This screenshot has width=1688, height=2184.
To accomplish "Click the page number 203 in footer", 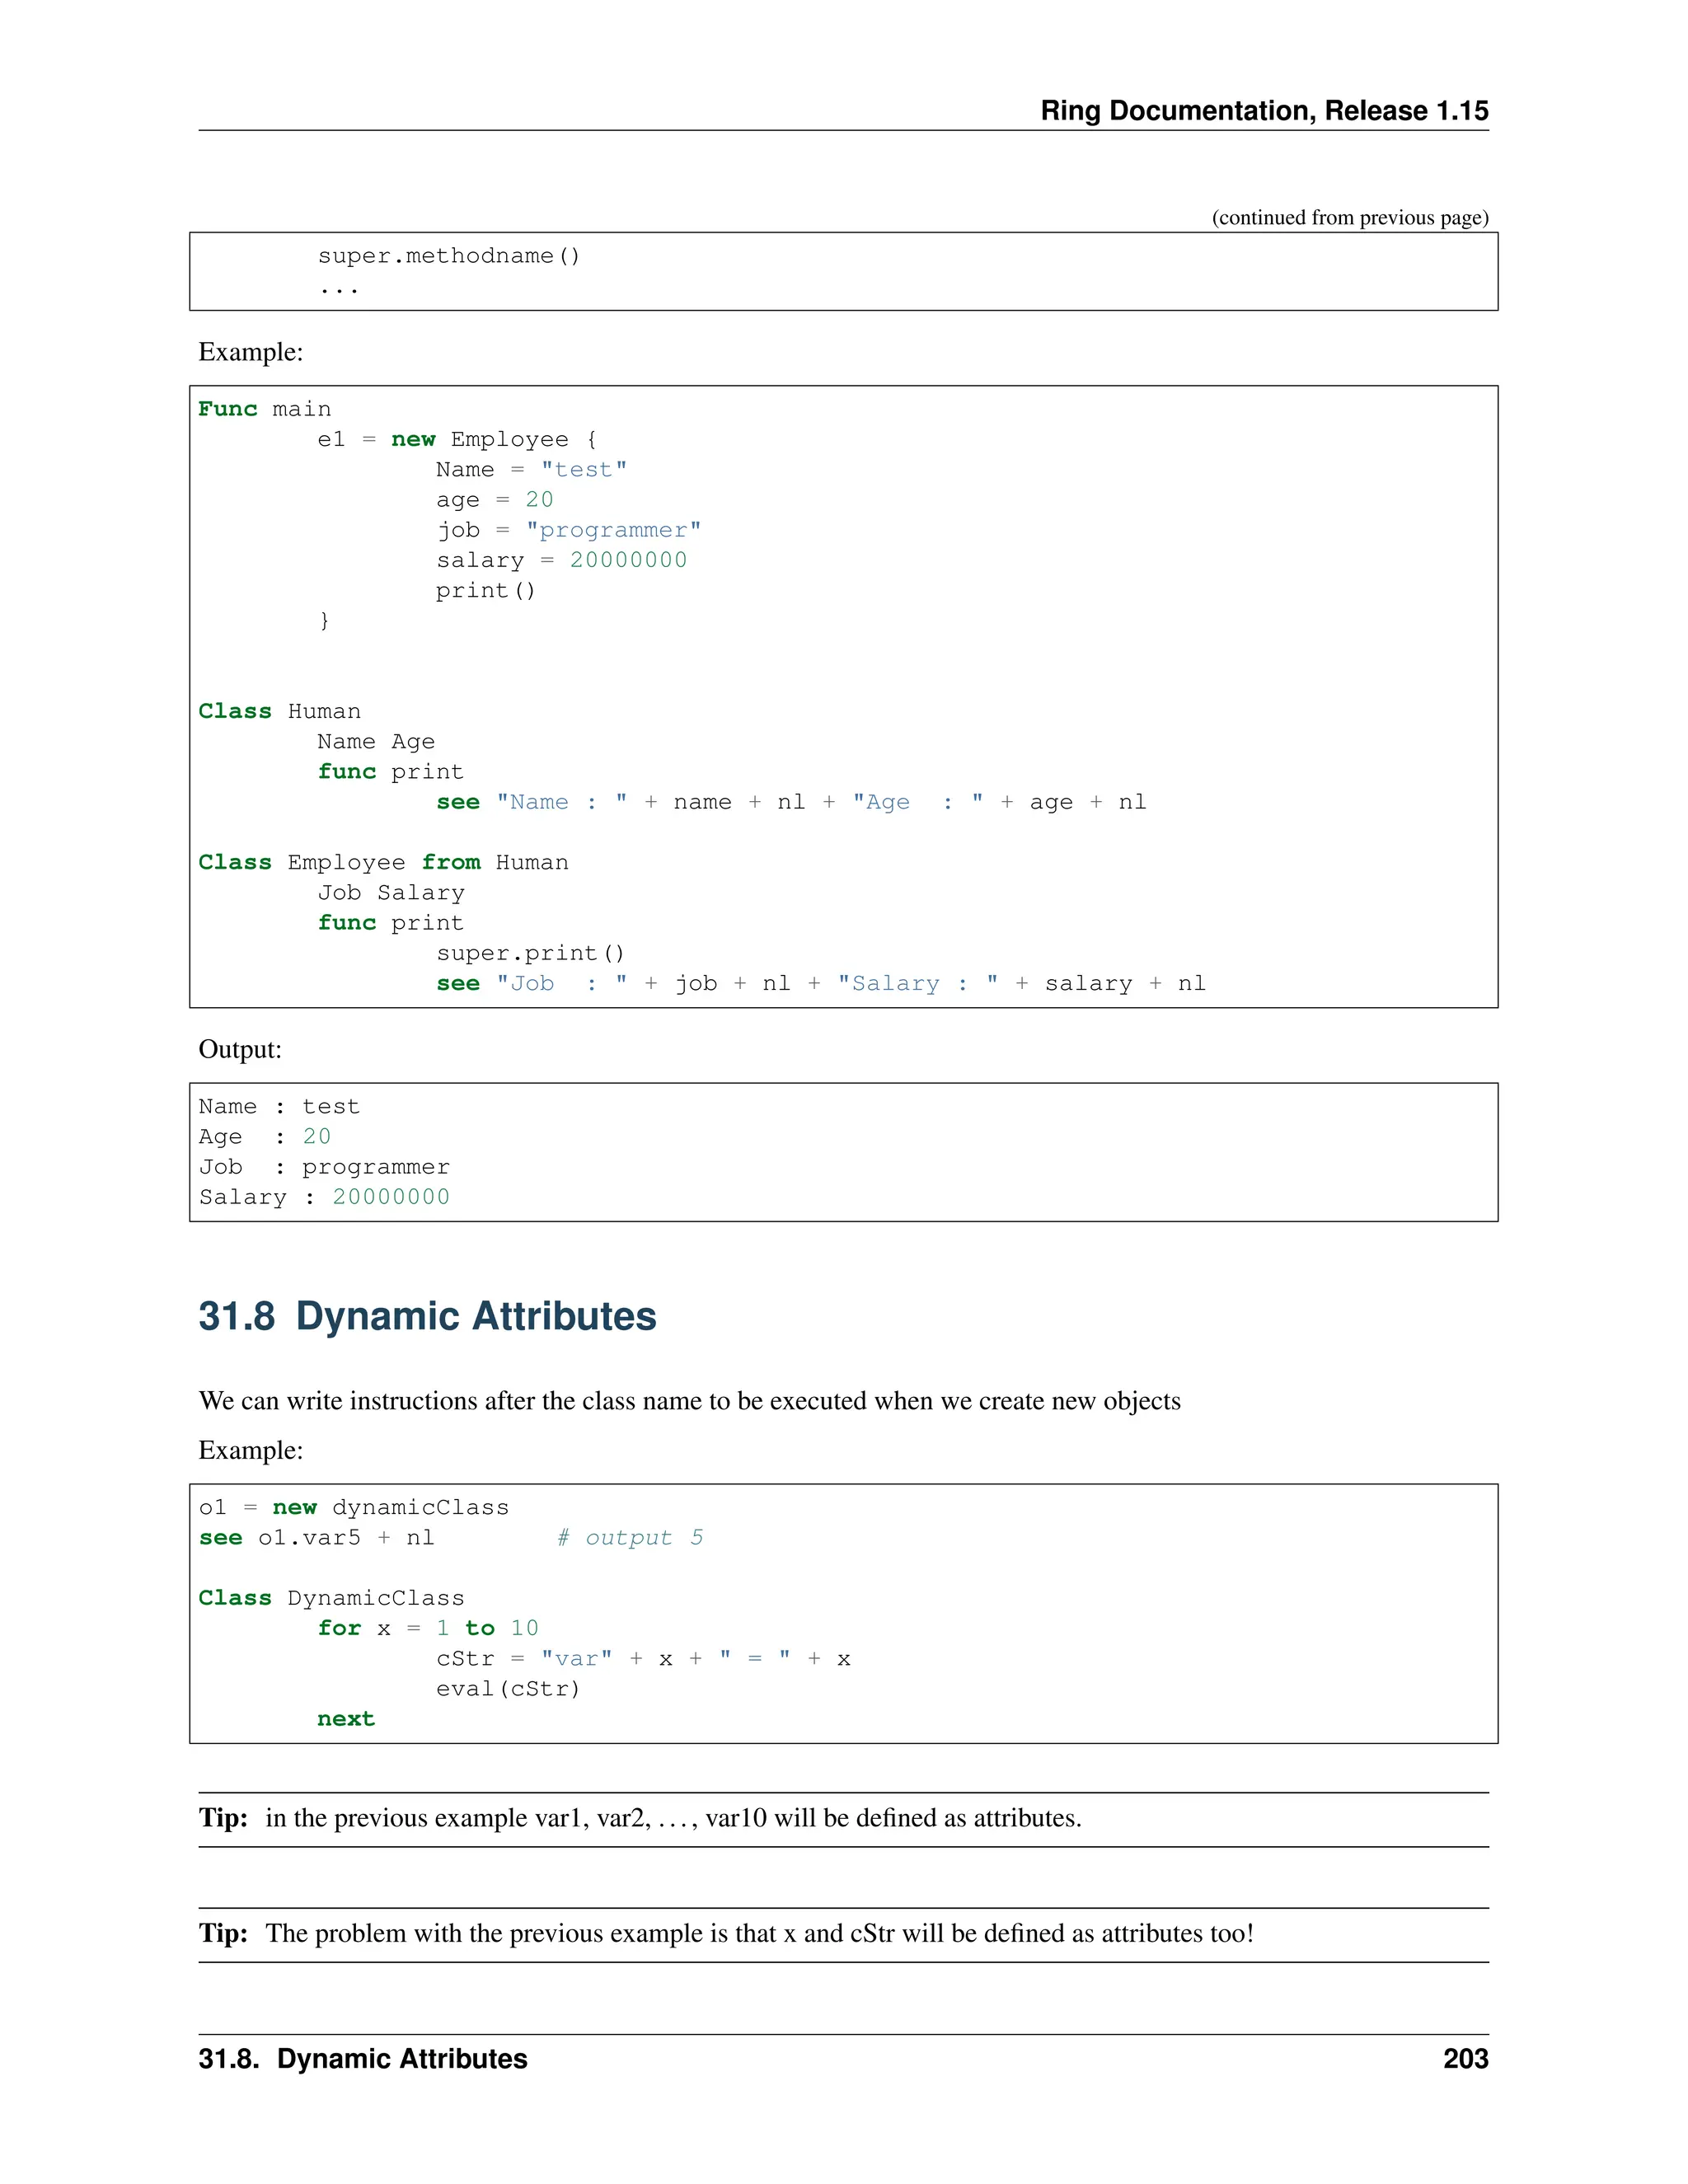I will 1465,2059.
